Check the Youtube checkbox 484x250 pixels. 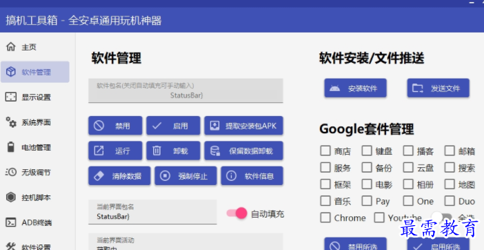click(379, 218)
